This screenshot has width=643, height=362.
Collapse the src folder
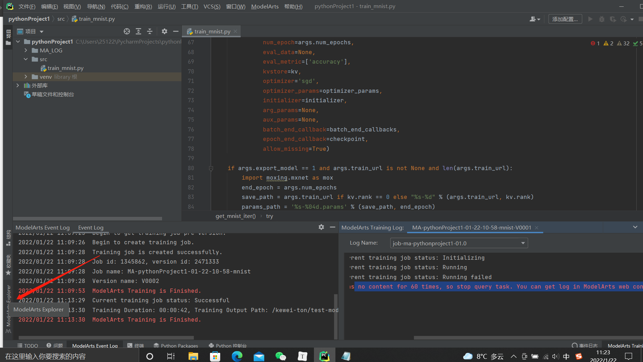(x=26, y=59)
